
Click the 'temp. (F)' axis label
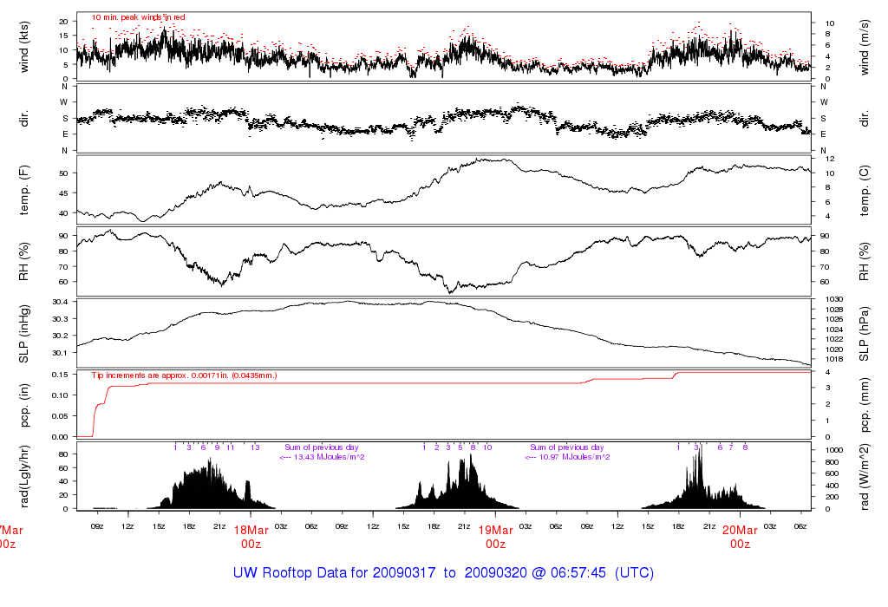pos(23,190)
